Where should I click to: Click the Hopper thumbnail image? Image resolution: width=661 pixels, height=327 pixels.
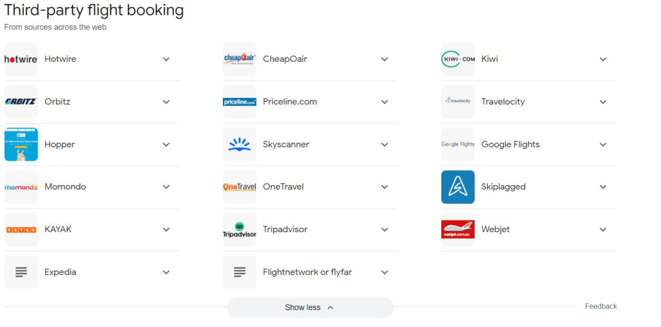click(x=21, y=144)
